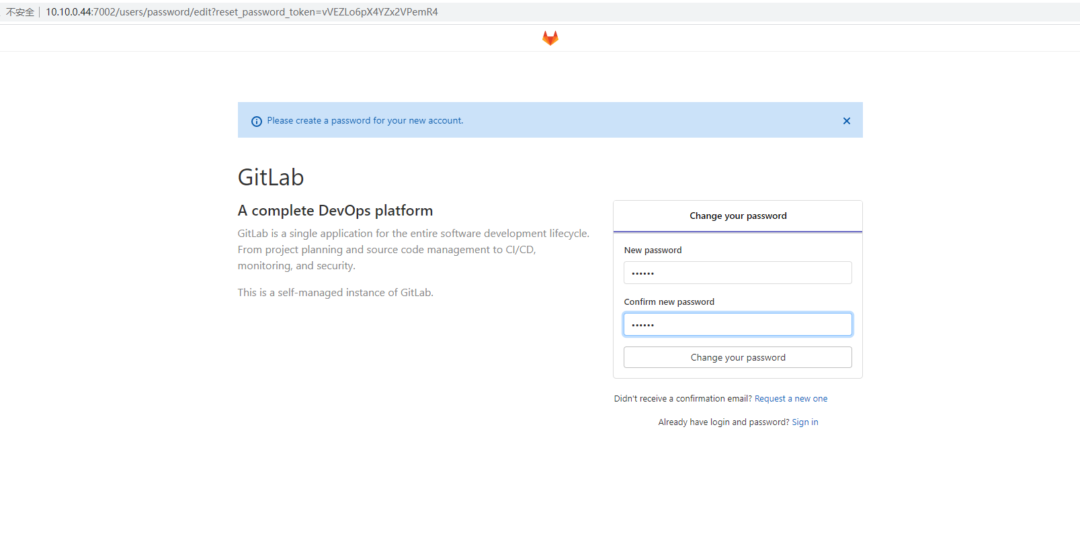Image resolution: width=1080 pixels, height=558 pixels.
Task: Click 'Already have login and password?' text
Action: pos(724,422)
